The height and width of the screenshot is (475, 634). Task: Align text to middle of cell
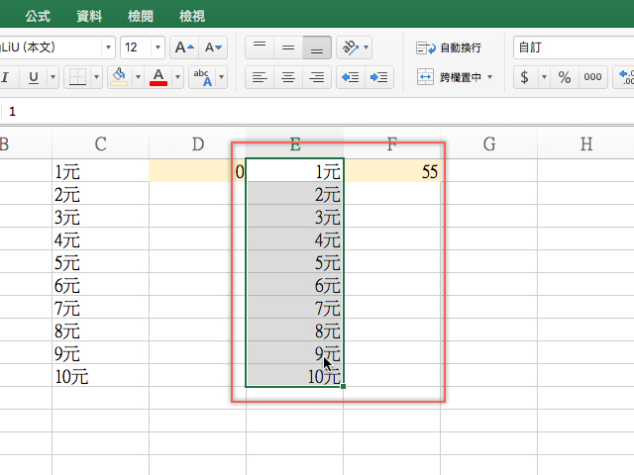click(x=288, y=47)
